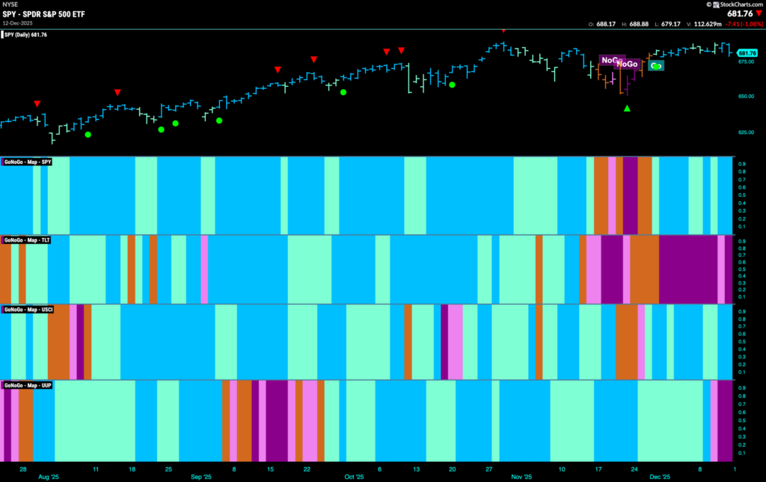Click the SPY - SPDR S&P 500 ETF title

tap(43, 14)
